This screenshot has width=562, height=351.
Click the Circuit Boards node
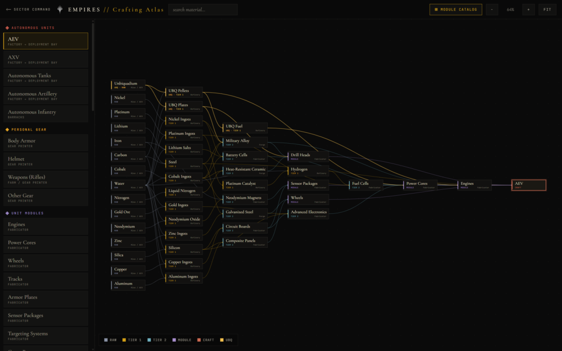point(245,228)
